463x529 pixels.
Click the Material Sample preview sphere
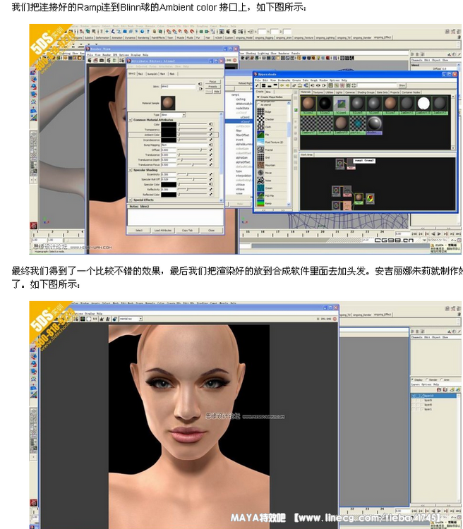click(168, 103)
